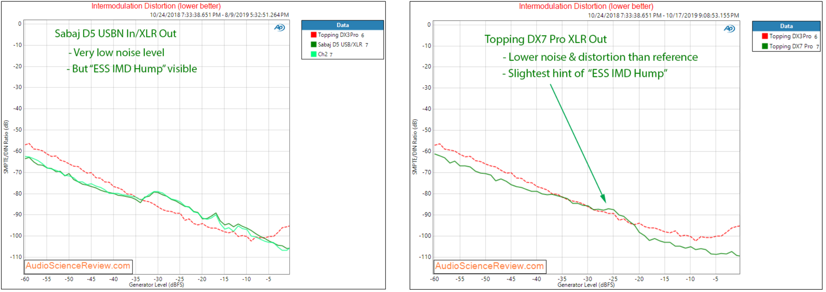Image resolution: width=826 pixels, height=292 pixels.
Task: Click 'But ESS IMD Hump visible' annotation
Action: tap(132, 69)
